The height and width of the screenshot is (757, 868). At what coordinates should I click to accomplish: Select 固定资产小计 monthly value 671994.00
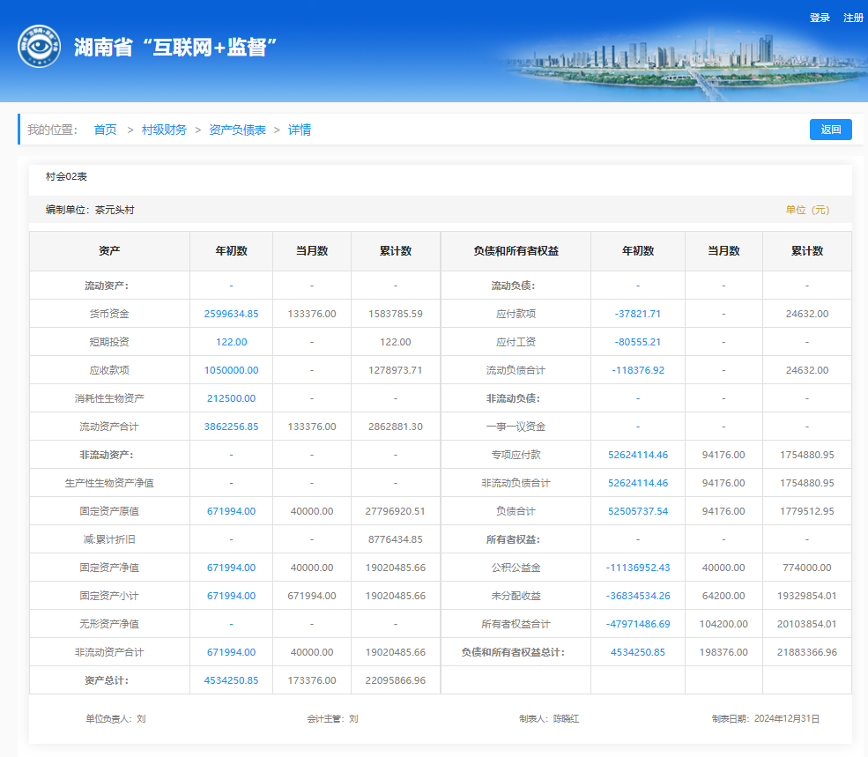(312, 597)
